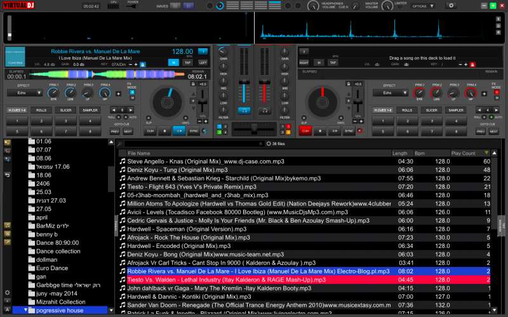Screen dimensions: 508x317
Task: Open browser options gear next to 38 files
Action: pos(269,144)
